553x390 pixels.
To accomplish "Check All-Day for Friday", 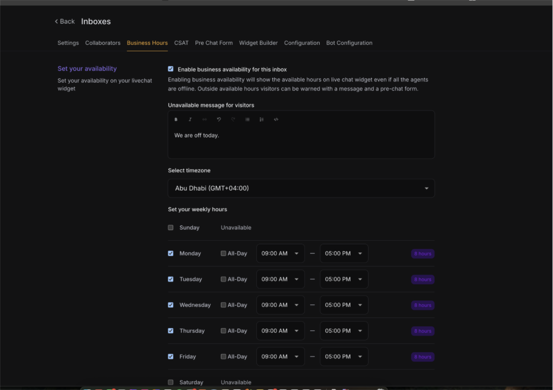I will pos(223,356).
